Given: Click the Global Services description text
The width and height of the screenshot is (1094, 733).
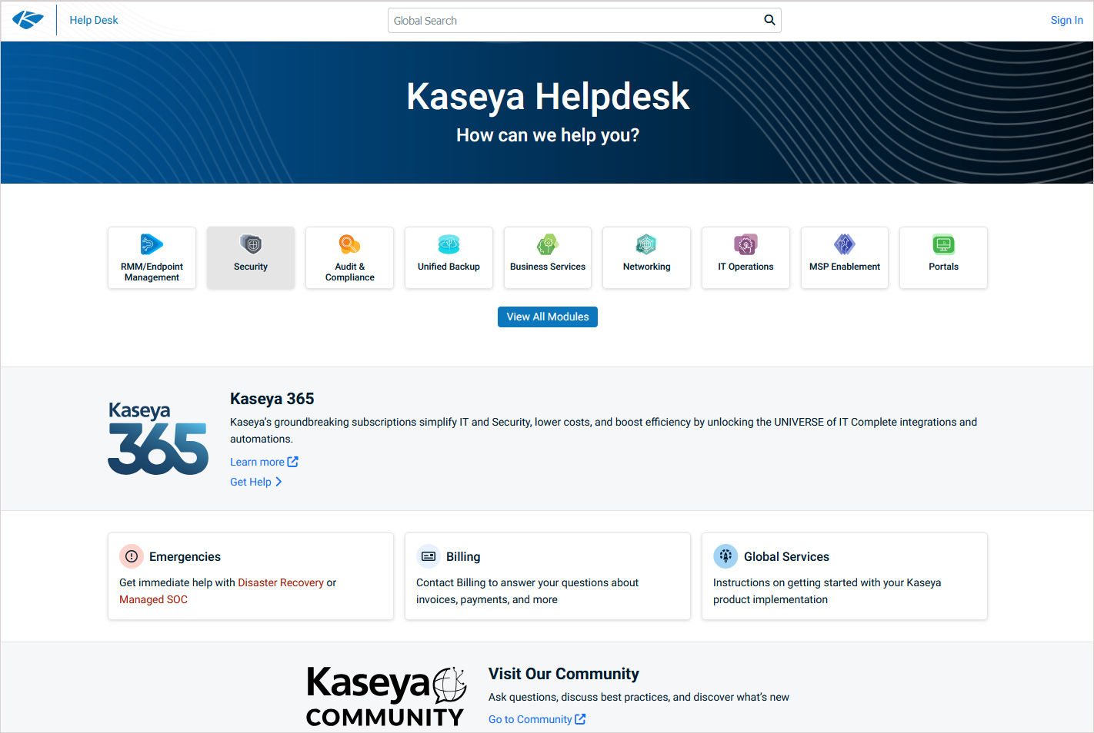Looking at the screenshot, I should click(x=827, y=591).
